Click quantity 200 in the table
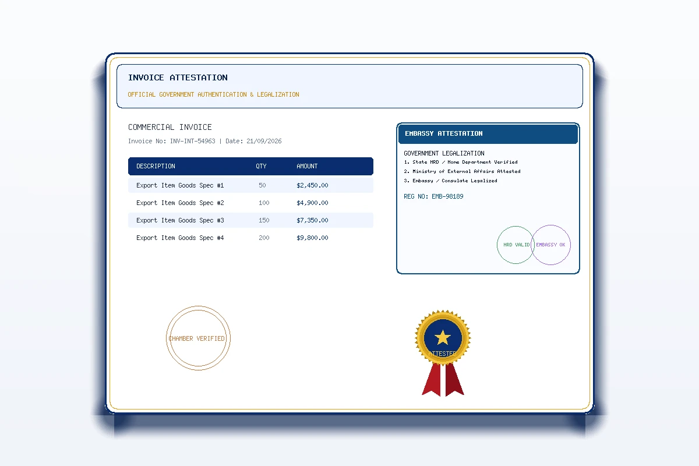Image resolution: width=699 pixels, height=466 pixels. 264,238
